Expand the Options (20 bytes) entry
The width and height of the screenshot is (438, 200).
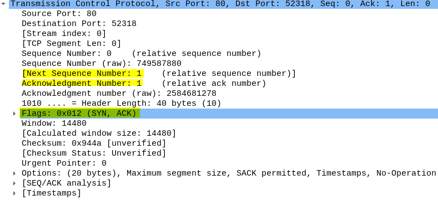pos(14,173)
